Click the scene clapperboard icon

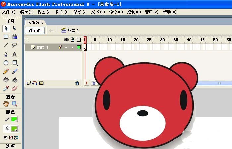[64, 30]
